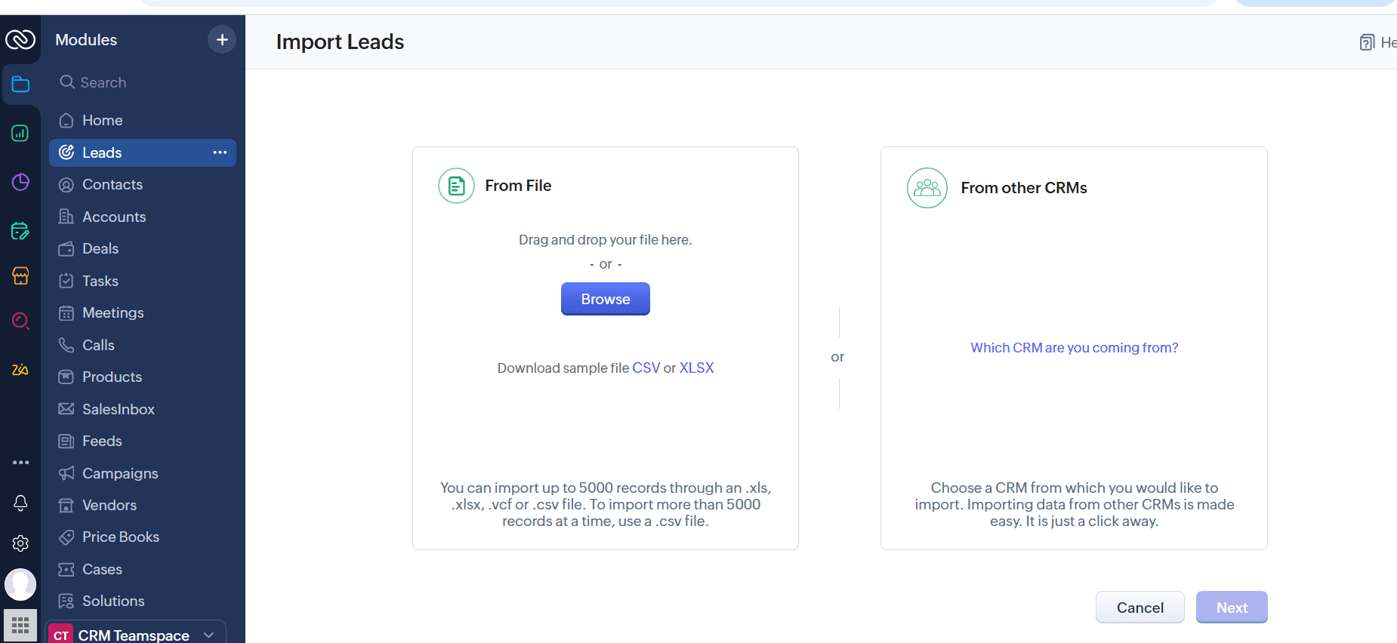Switch to the Contacts module

(x=112, y=184)
